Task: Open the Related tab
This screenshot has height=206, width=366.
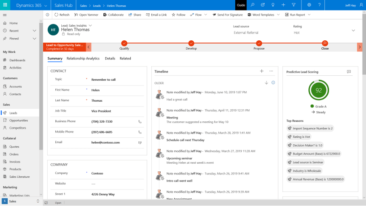Action: tap(125, 58)
